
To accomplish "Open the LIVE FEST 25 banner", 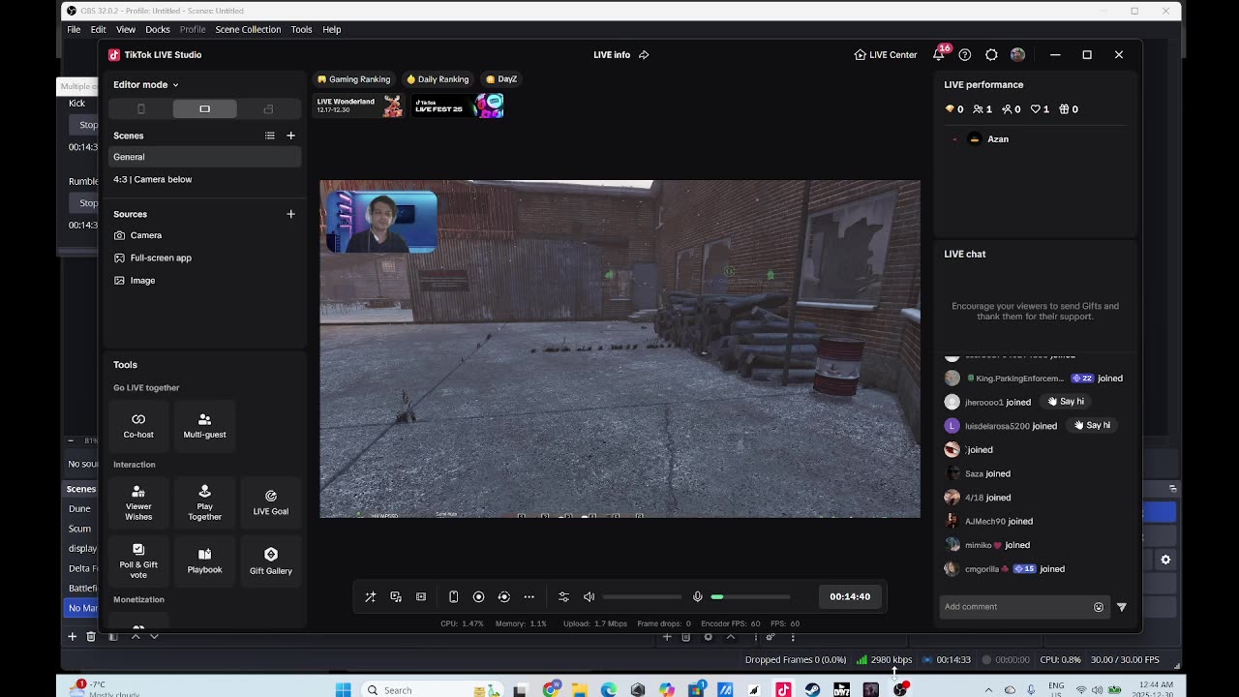I will point(459,106).
